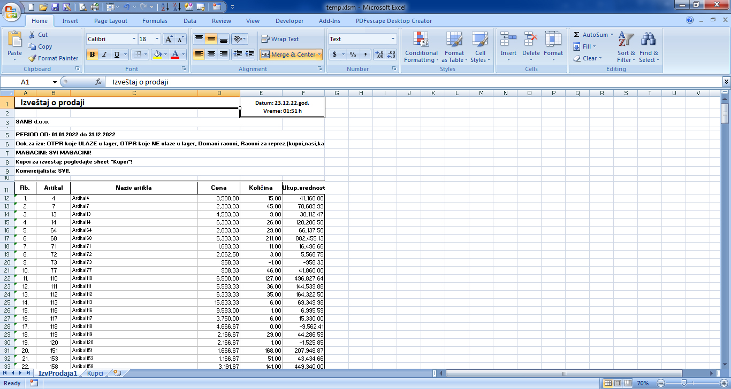
Task: Click insert worksheet tab icon
Action: tap(117, 373)
